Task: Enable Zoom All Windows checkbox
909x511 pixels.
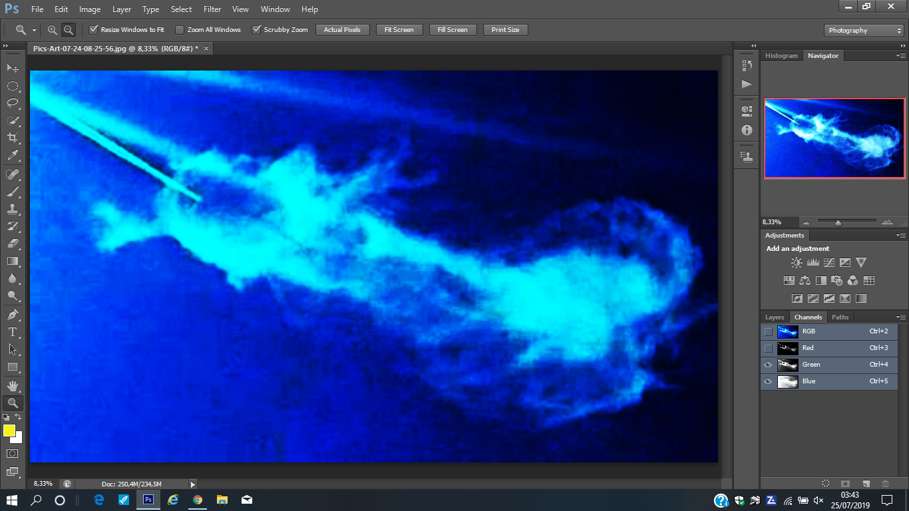Action: point(180,30)
